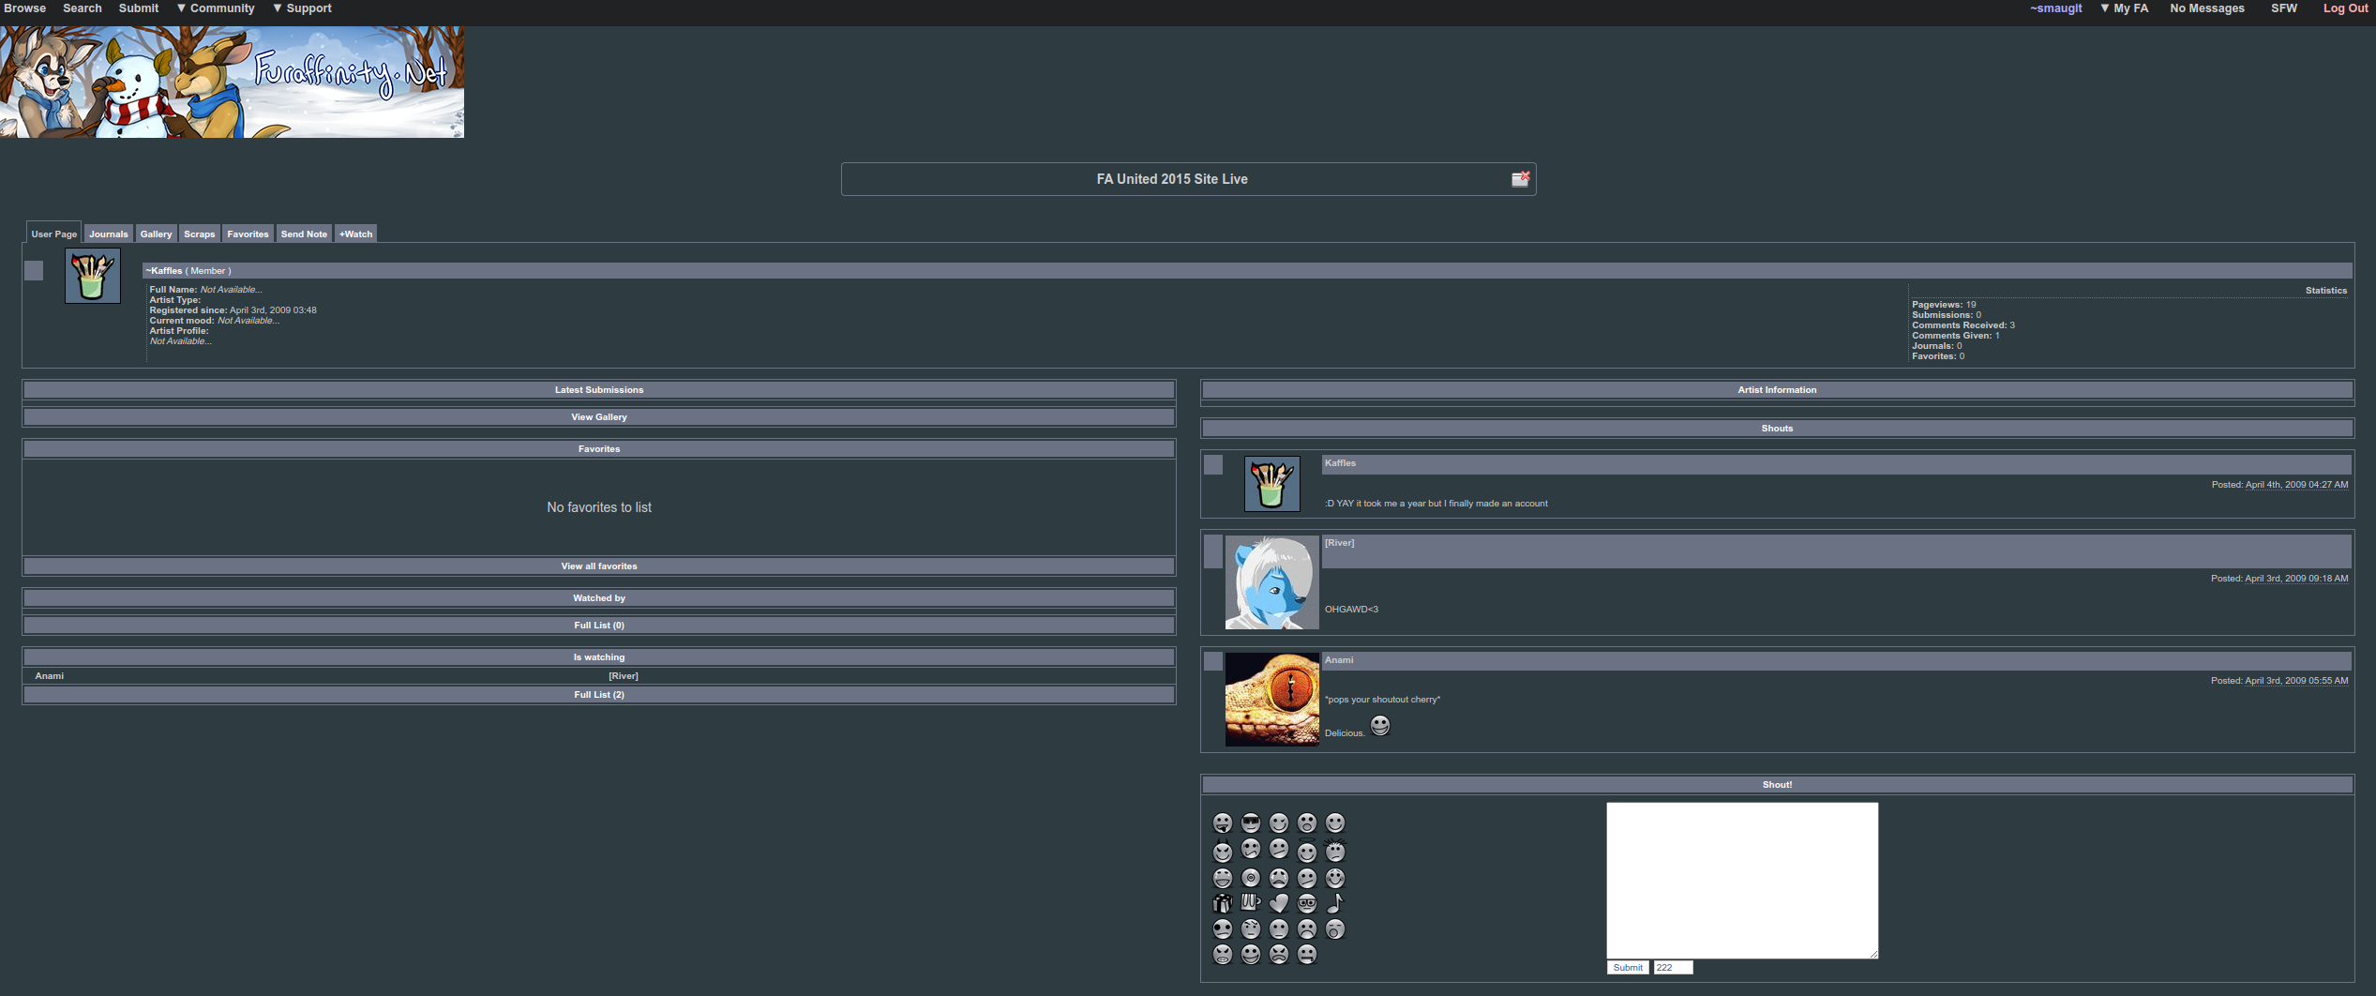Image resolution: width=2376 pixels, height=996 pixels.
Task: Open the Favorites tab
Action: tap(248, 234)
